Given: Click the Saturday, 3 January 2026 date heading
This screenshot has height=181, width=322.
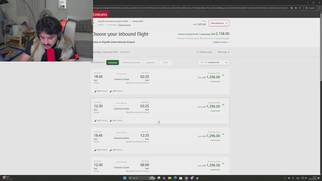Looking at the screenshot, I should click(x=105, y=52).
